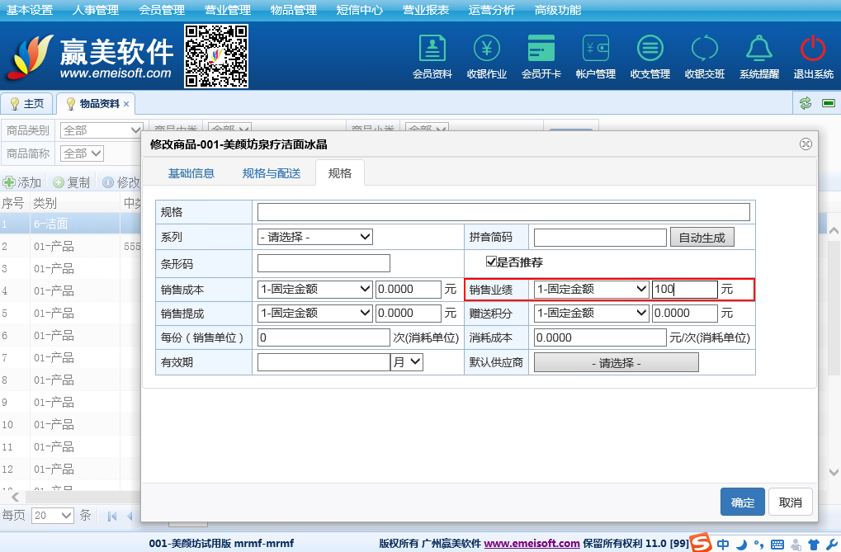Expand the 系列 dropdown
Viewport: 841px width, 552px height.
[x=315, y=238]
